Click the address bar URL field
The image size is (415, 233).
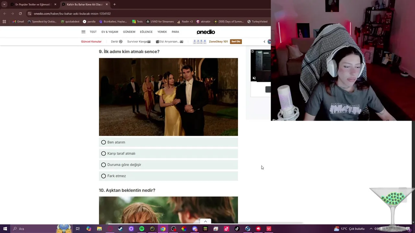(146, 14)
